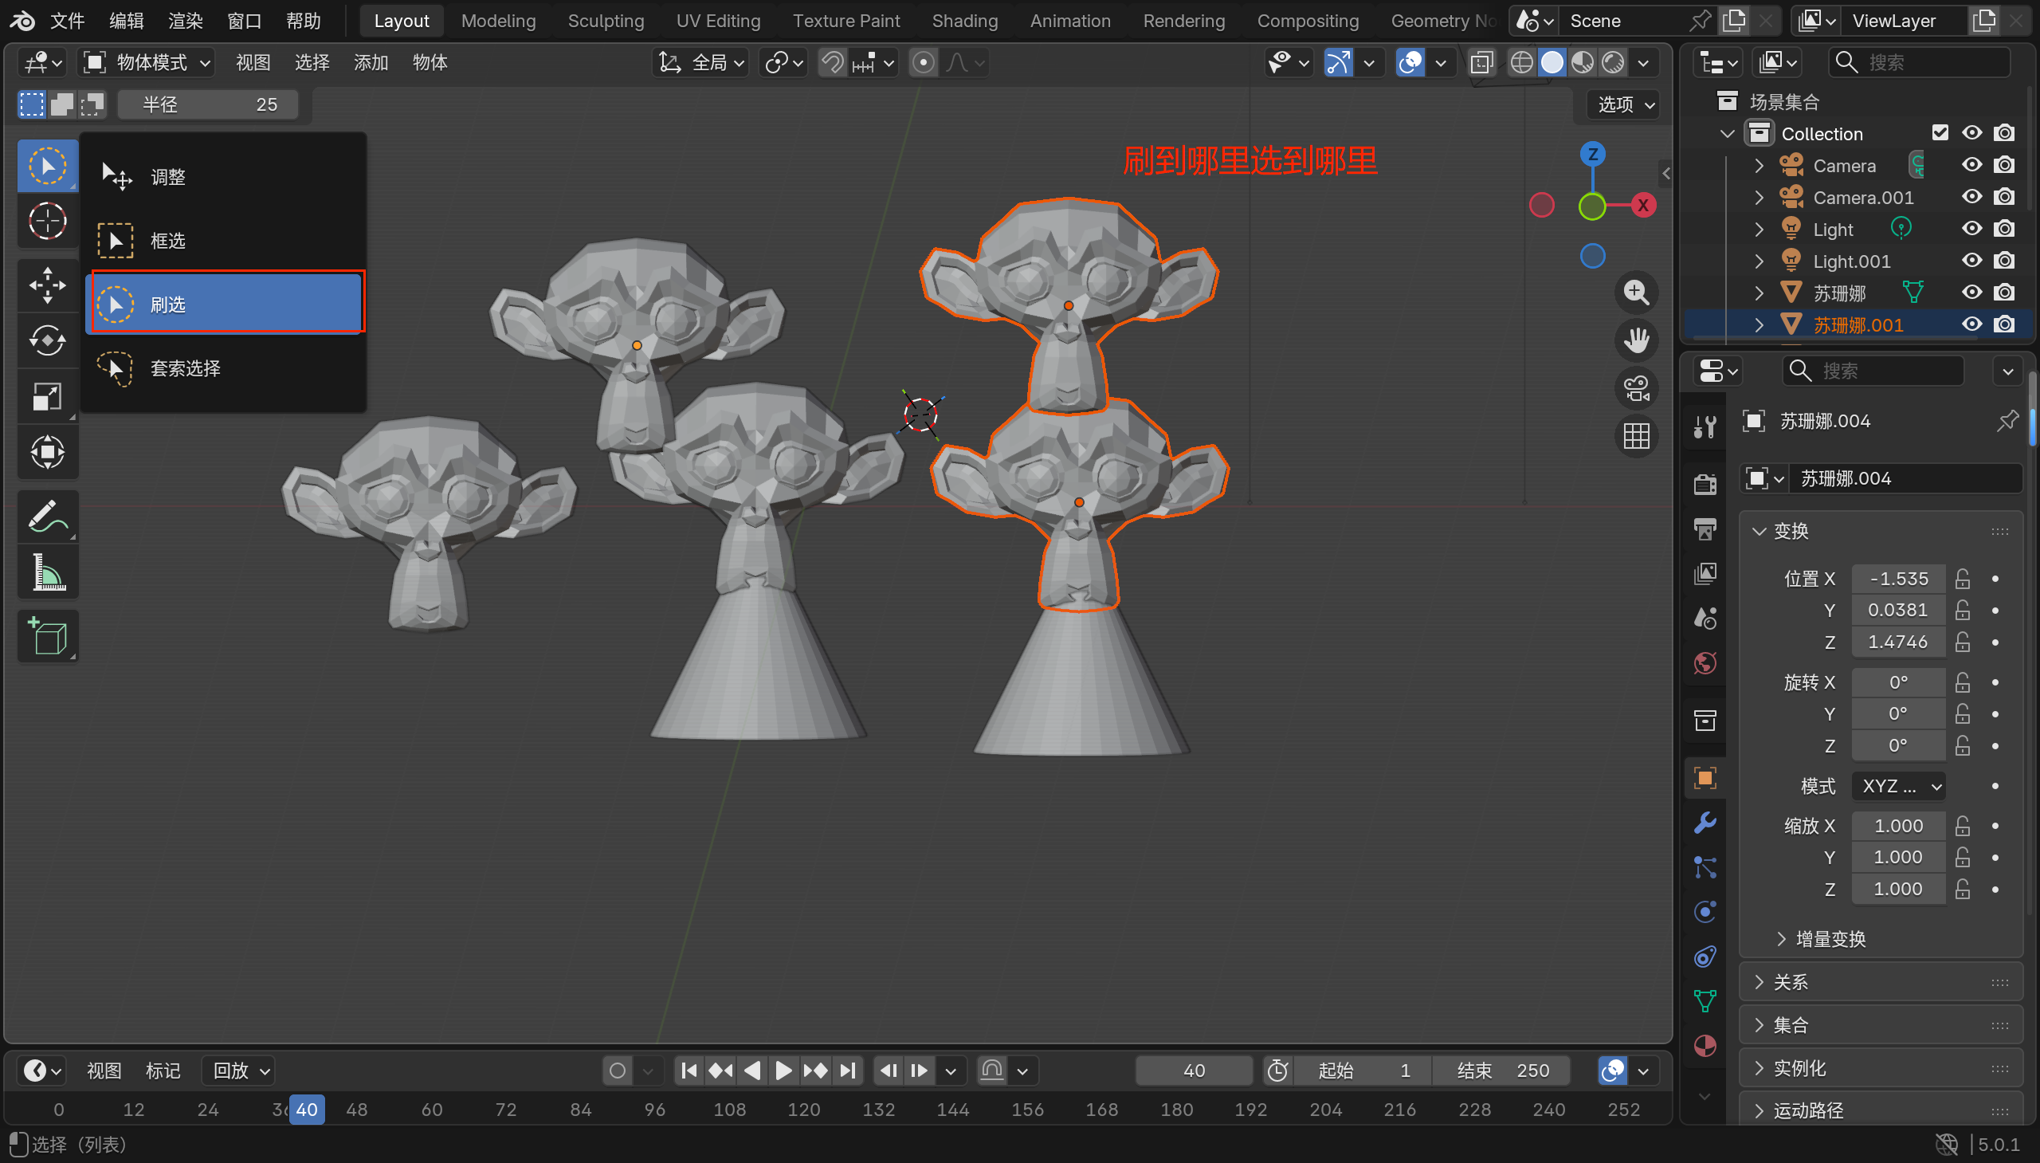Choose 套索选择 lasso select tool
2040x1163 pixels.
click(x=185, y=368)
